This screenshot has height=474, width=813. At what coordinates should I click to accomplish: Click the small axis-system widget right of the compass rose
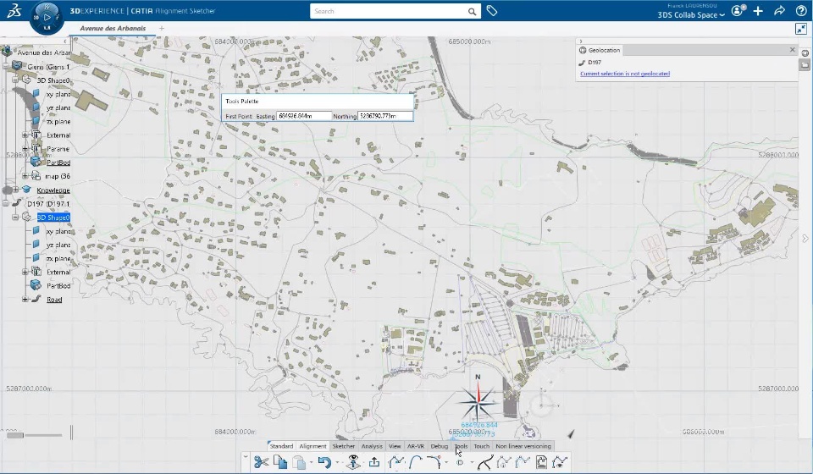[542, 404]
